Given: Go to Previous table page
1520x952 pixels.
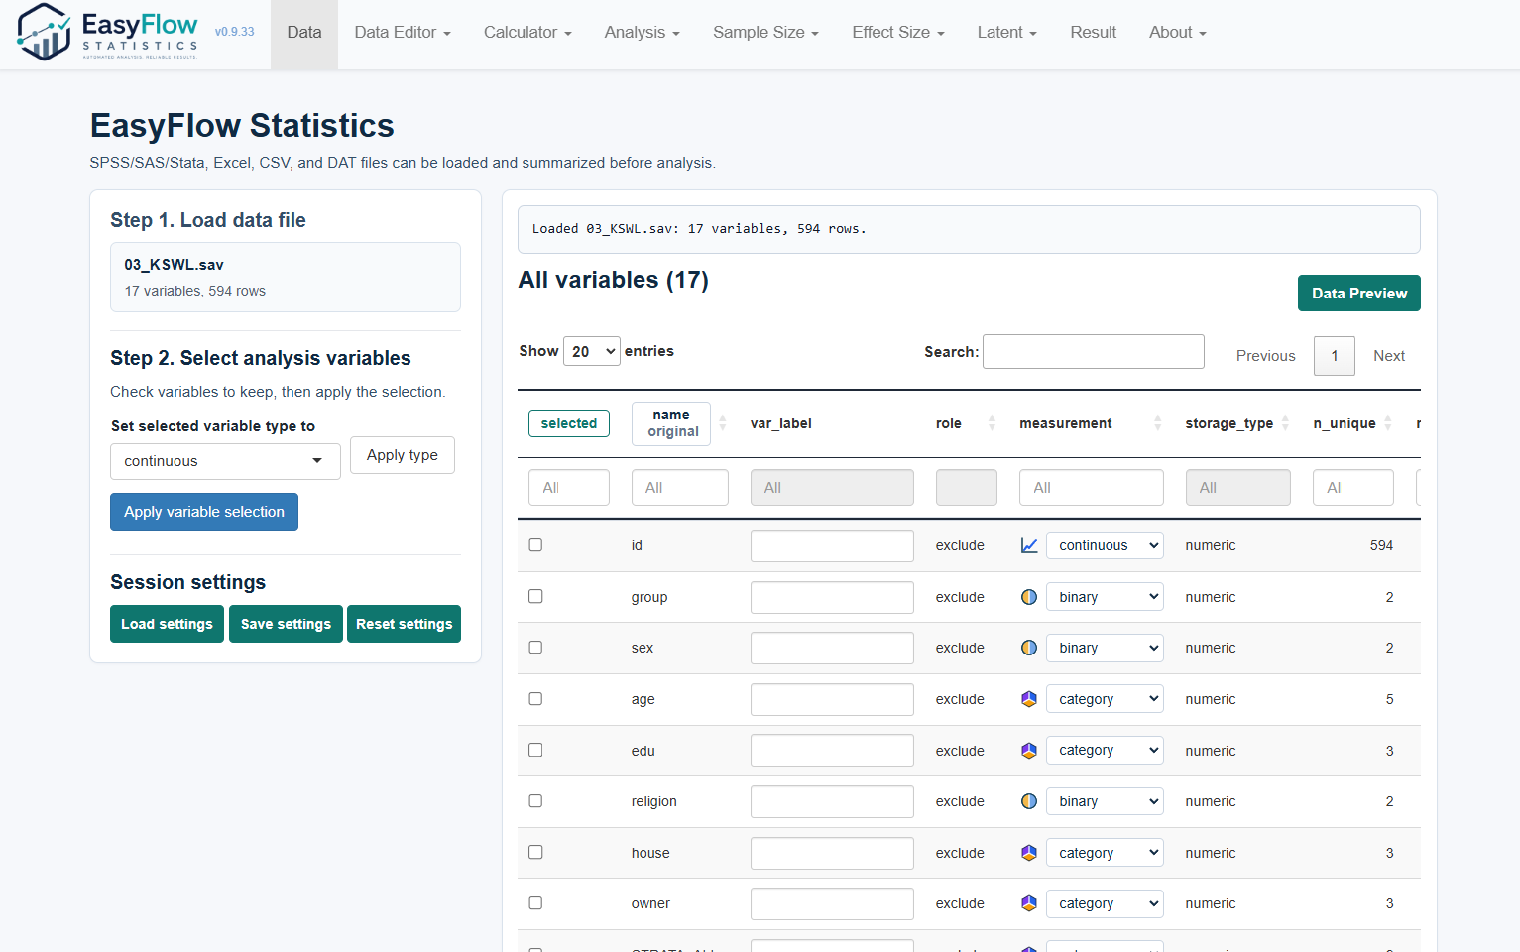Looking at the screenshot, I should point(1266,356).
